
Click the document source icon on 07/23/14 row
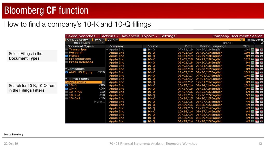coord(145,115)
